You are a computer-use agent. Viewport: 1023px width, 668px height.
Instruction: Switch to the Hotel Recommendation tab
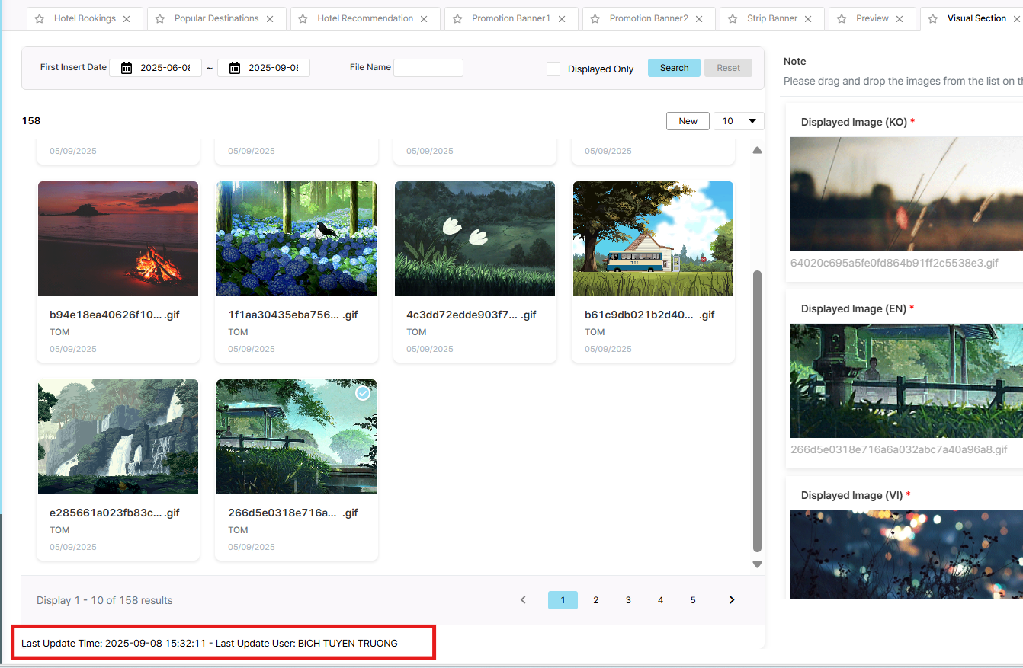pos(365,18)
